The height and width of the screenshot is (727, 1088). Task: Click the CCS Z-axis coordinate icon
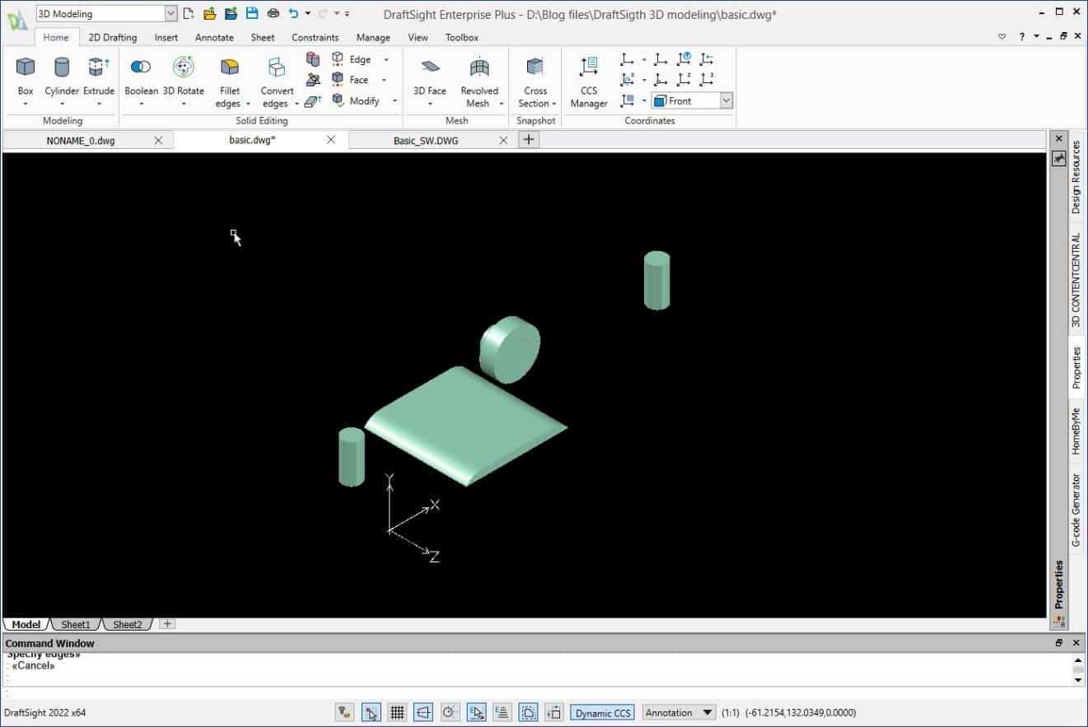[684, 79]
